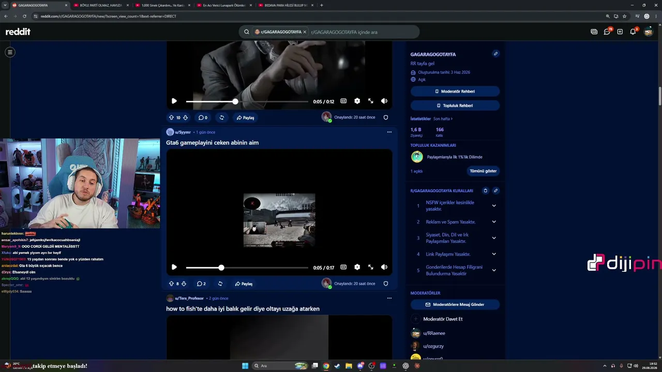Viewport: 662px width, 372px height.
Task: Click Tümünü göster for achievements
Action: coord(483,171)
